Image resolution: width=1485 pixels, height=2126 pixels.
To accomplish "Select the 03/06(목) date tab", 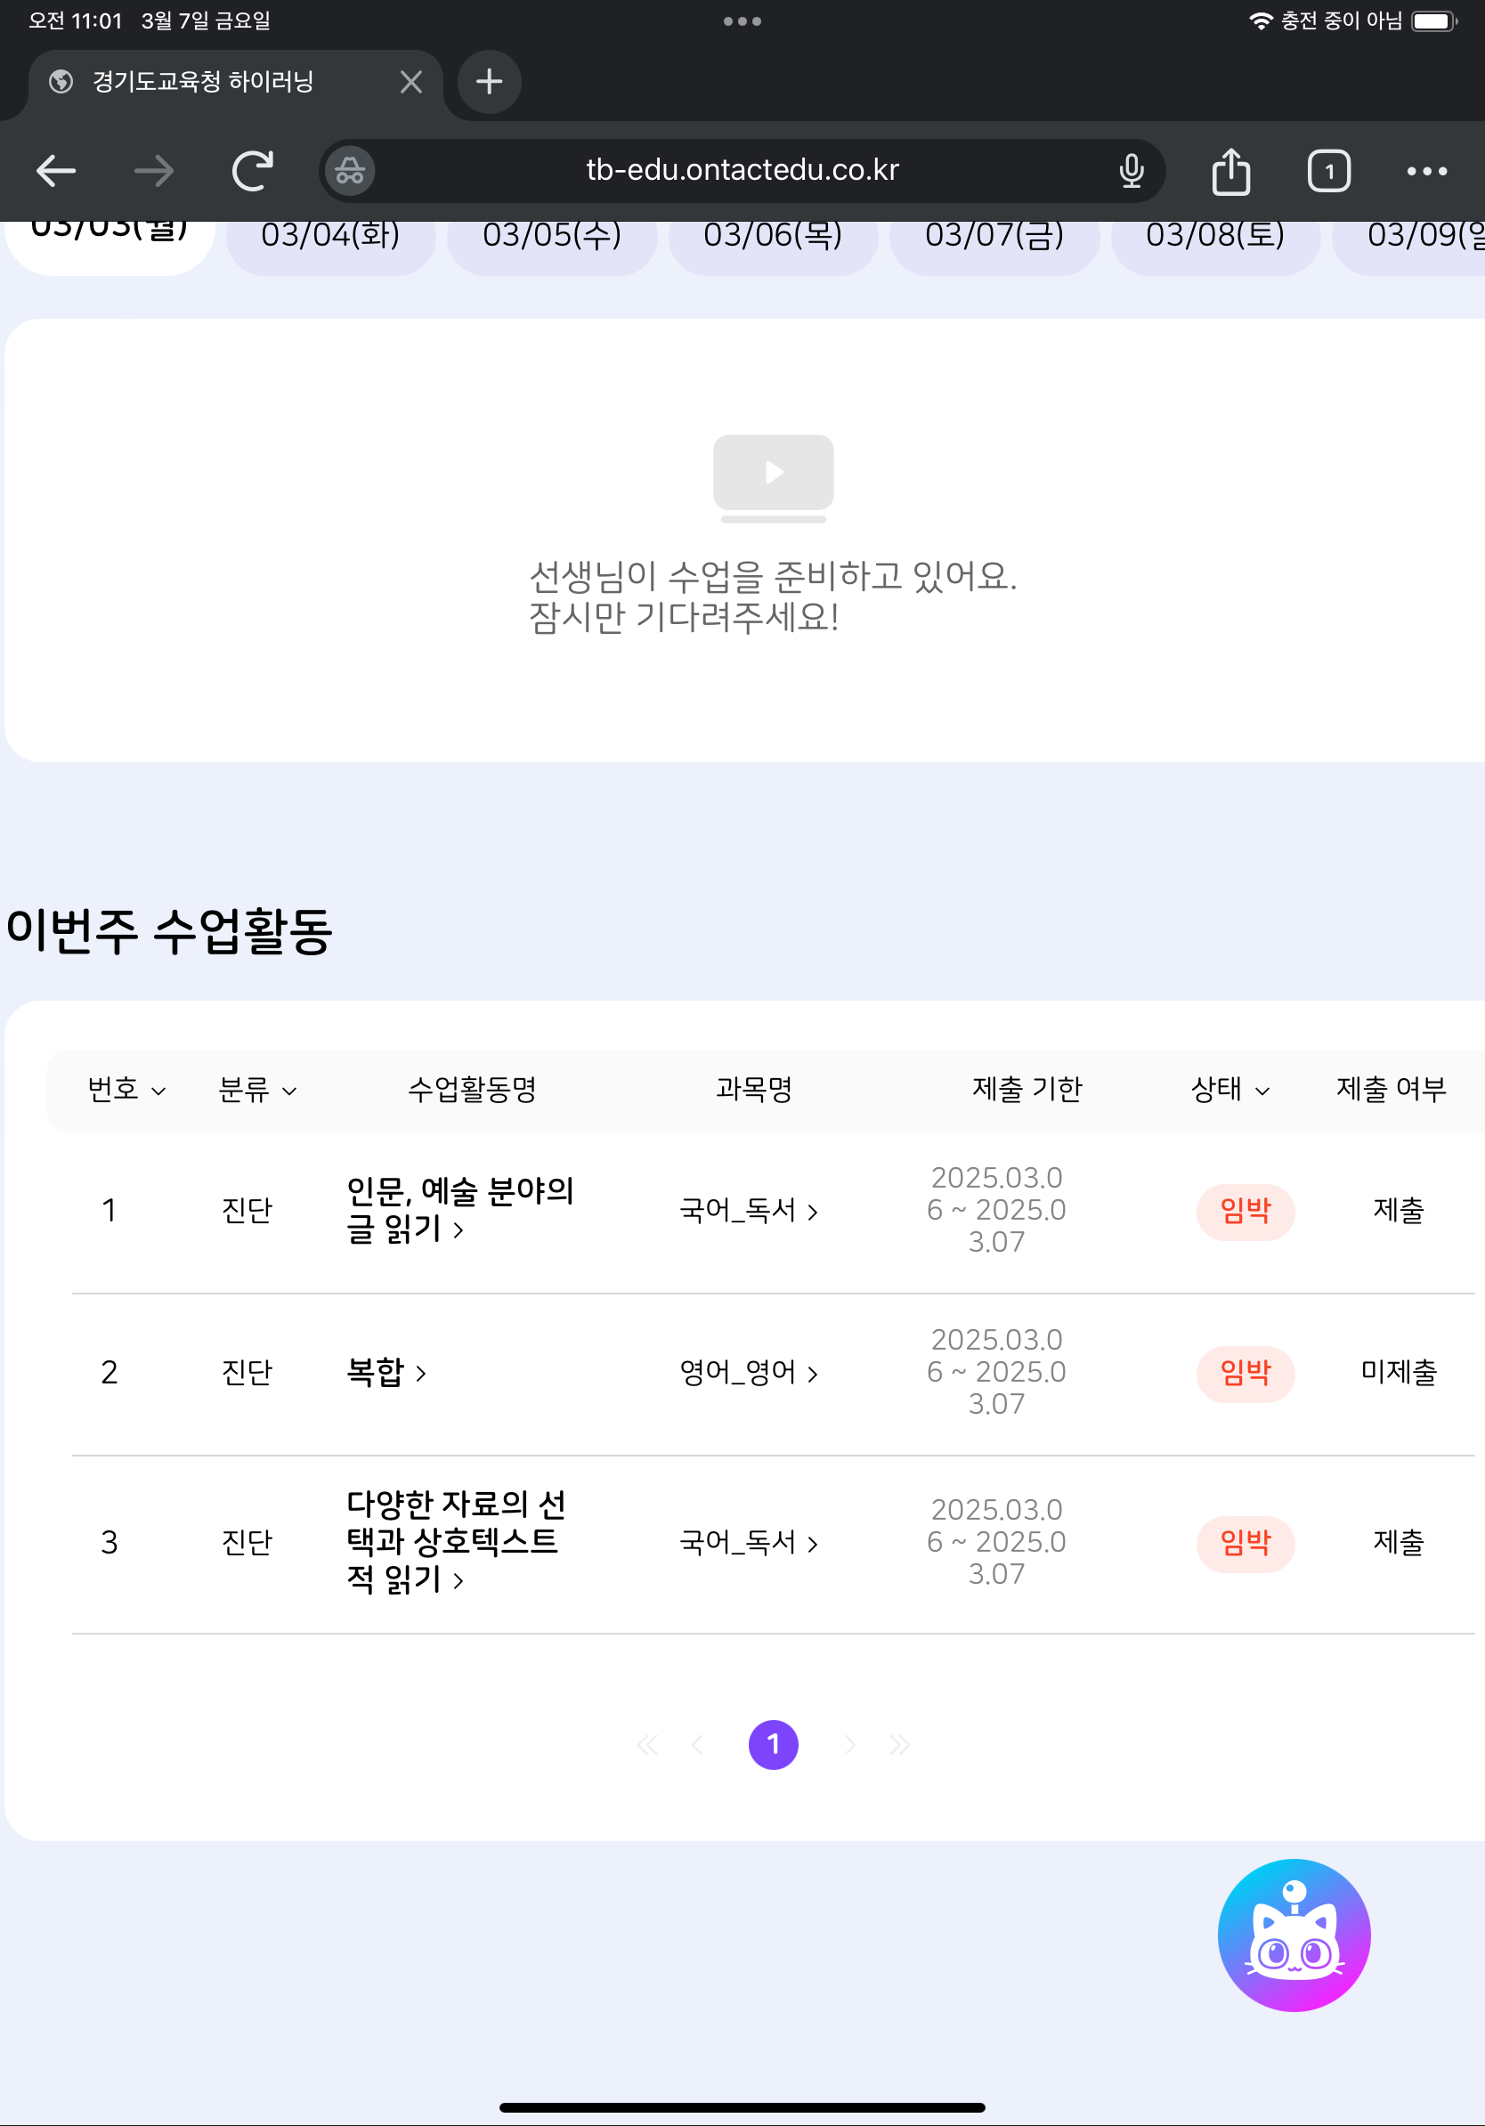I will point(773,237).
